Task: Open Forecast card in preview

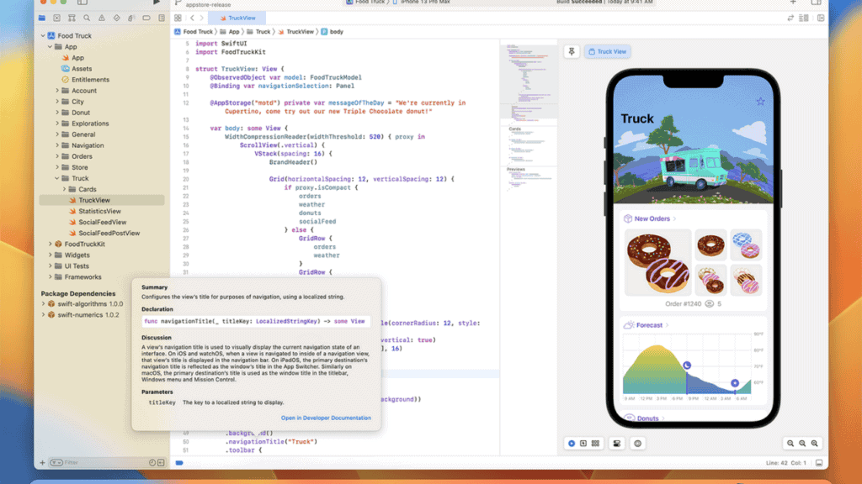Action: (647, 325)
